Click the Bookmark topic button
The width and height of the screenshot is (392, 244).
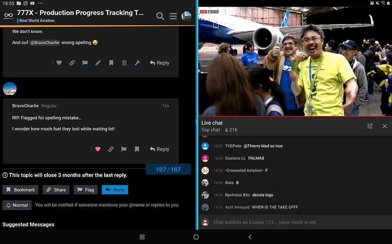(x=20, y=190)
